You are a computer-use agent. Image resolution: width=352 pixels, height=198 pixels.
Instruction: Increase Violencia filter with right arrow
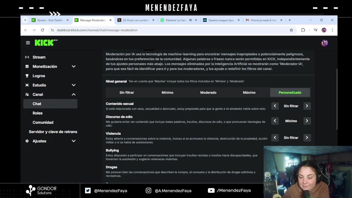[x=307, y=138]
